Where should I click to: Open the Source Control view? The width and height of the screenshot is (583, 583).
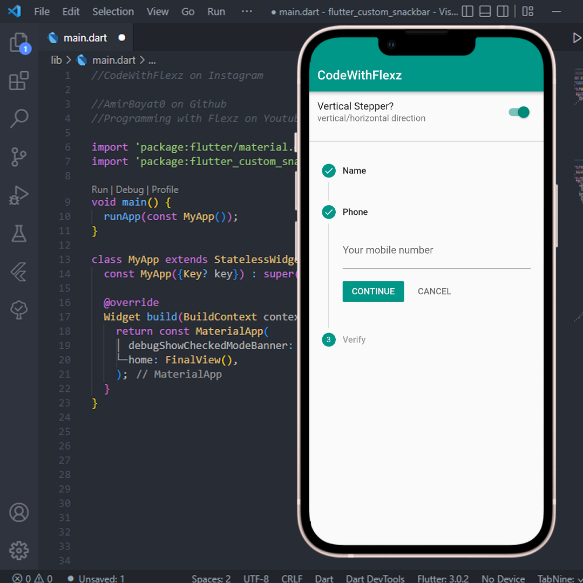pyautogui.click(x=19, y=157)
